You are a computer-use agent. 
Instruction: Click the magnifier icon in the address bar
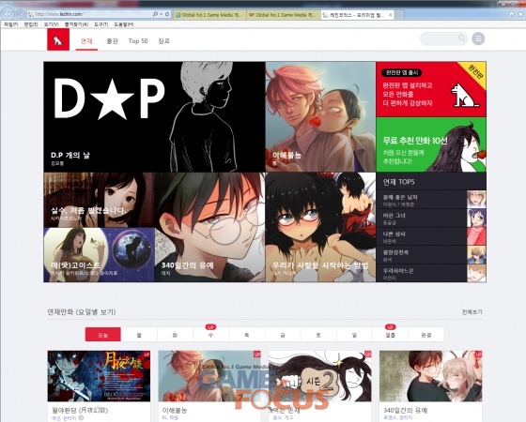pos(155,14)
